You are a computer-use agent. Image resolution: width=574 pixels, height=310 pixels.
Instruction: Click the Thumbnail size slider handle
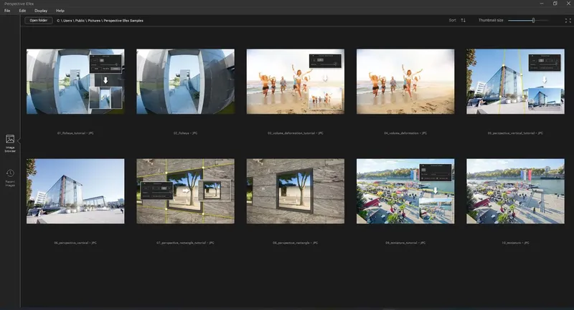533,21
